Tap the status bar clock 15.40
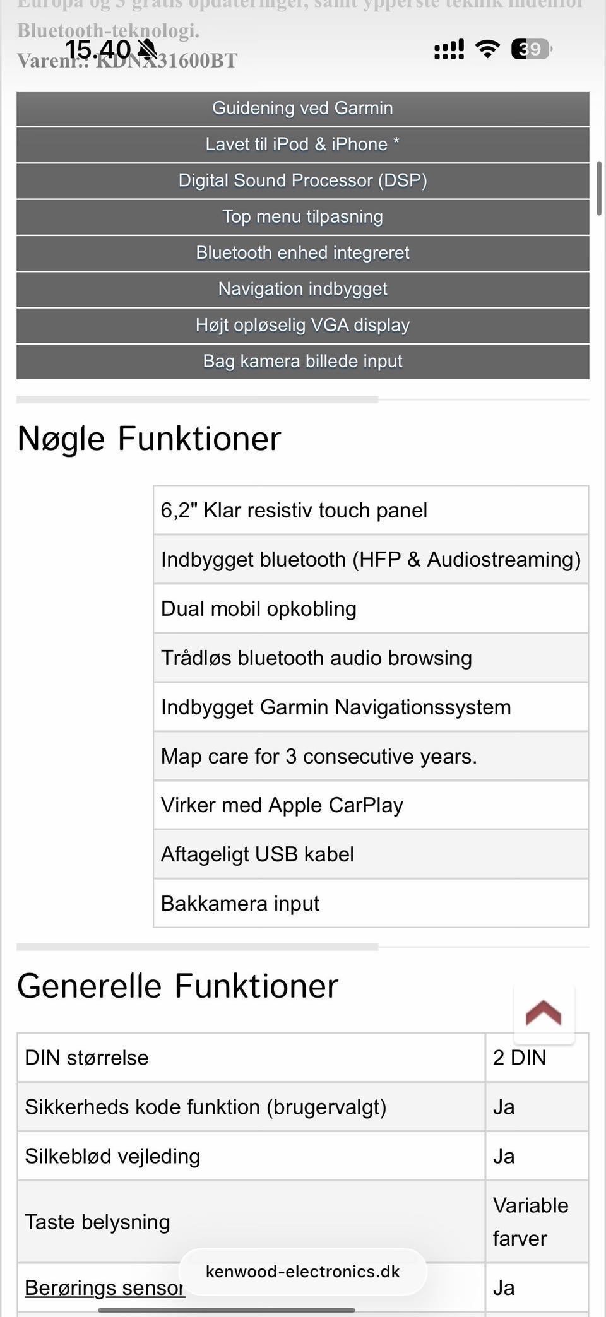Image resolution: width=606 pixels, height=1317 pixels. pyautogui.click(x=98, y=49)
